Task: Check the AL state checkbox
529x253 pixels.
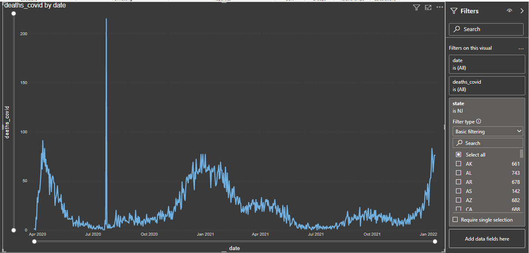Action: 458,173
